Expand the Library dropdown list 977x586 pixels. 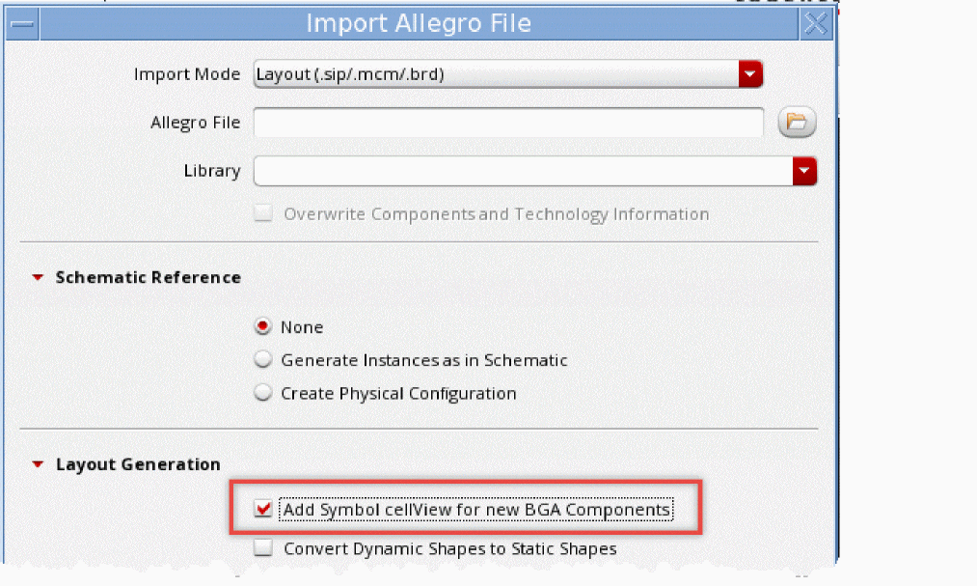(x=804, y=172)
